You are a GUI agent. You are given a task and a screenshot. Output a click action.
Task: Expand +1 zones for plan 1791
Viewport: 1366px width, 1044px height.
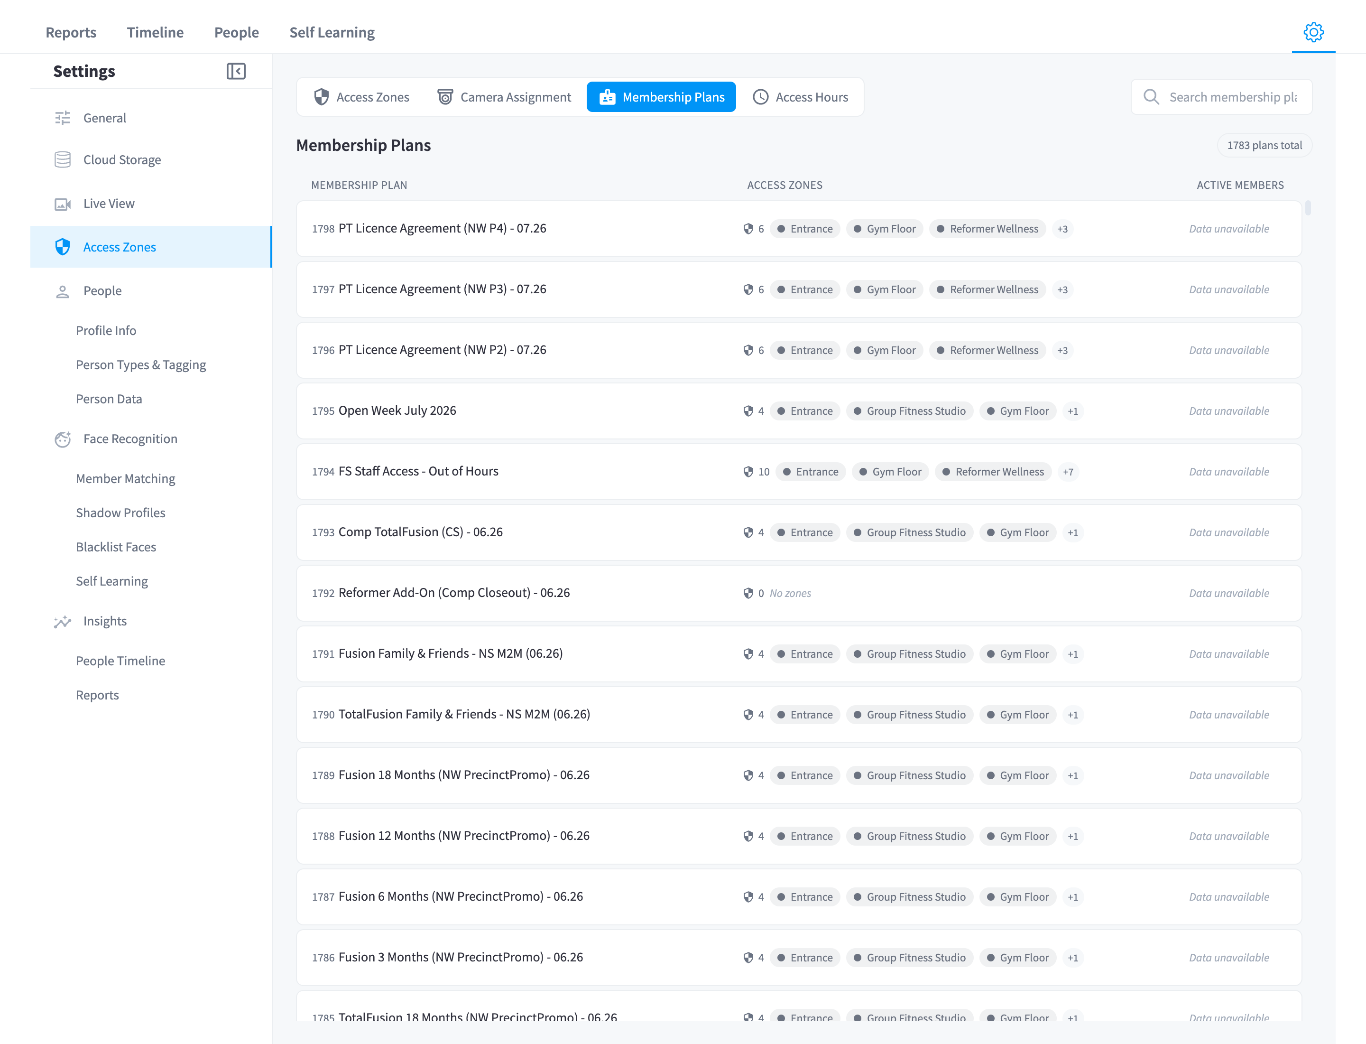click(x=1073, y=654)
